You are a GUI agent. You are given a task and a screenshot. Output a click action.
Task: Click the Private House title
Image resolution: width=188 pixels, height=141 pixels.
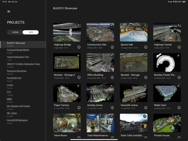point(162,135)
